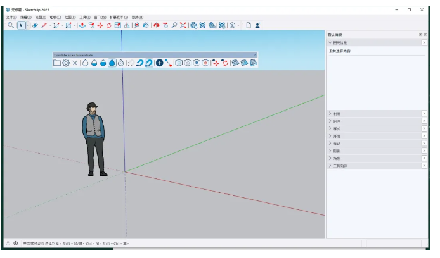Toggle the highlighted magnet snapping button
This screenshot has height=258, width=440.
[148, 63]
